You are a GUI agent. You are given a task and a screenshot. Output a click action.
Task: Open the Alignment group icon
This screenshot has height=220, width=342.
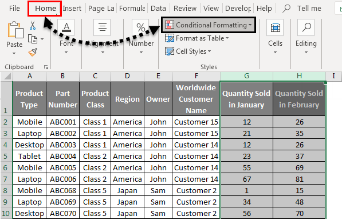102,27
